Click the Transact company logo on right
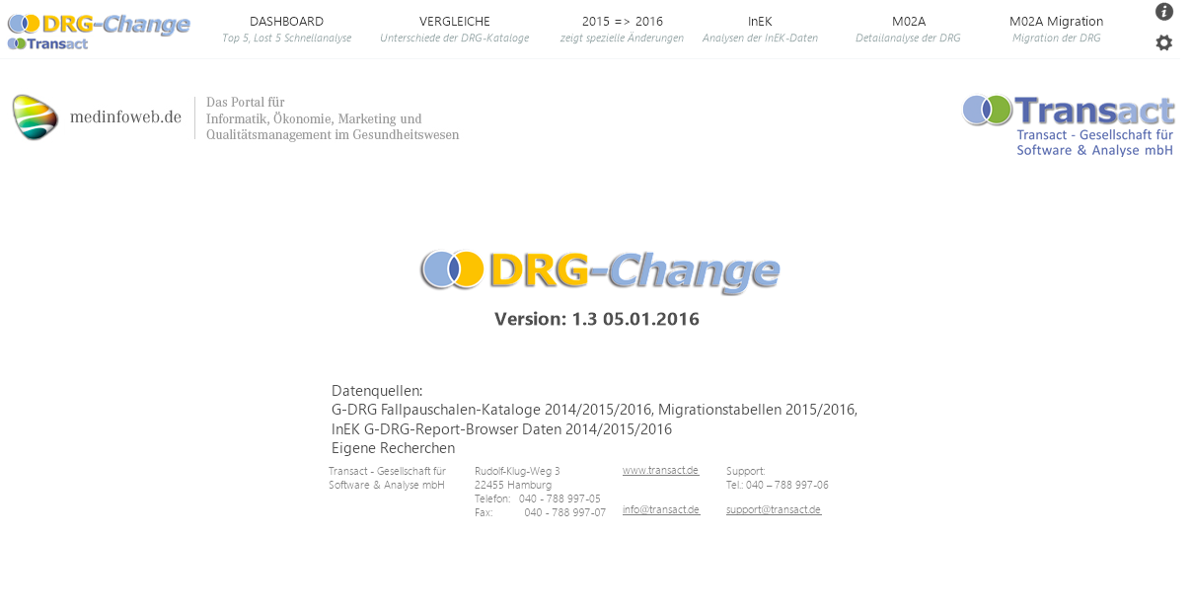Screen dimensions: 1192x614 tap(1069, 125)
